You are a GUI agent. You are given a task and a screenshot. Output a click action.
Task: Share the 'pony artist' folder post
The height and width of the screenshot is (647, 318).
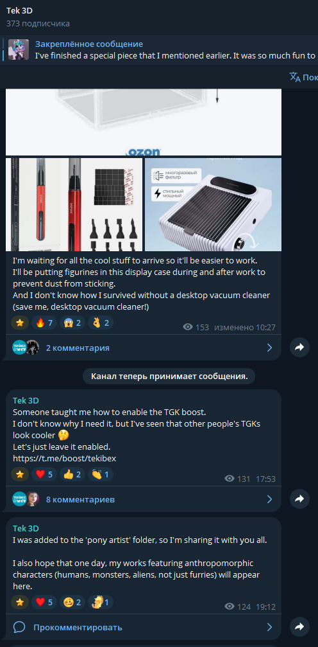click(x=299, y=627)
